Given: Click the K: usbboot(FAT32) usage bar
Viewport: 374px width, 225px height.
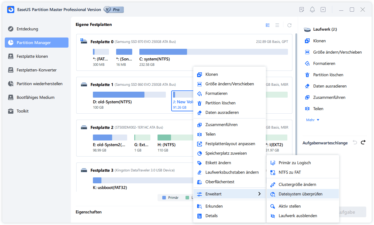Looking at the screenshot, I should (x=143, y=180).
